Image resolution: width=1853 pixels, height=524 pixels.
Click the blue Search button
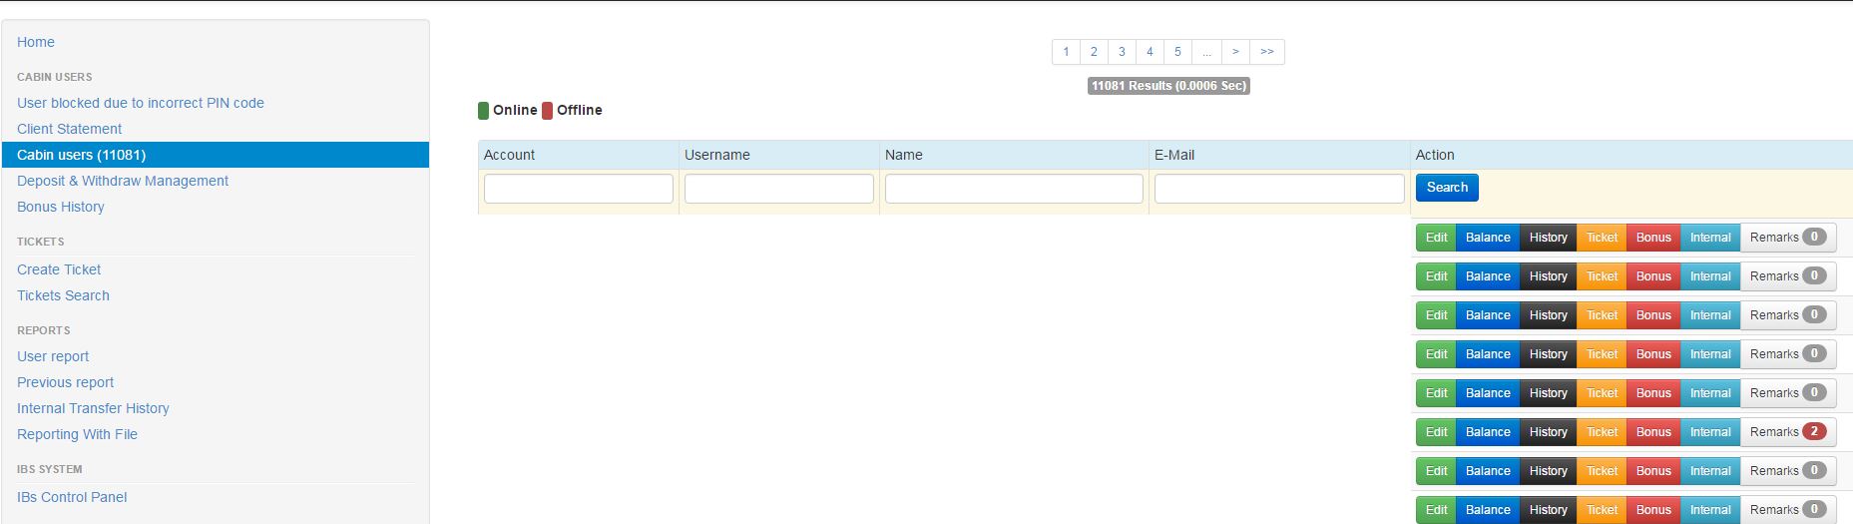(1446, 188)
